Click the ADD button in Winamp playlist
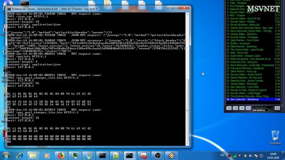Viewport: 285px width, 160px height. click(x=229, y=108)
